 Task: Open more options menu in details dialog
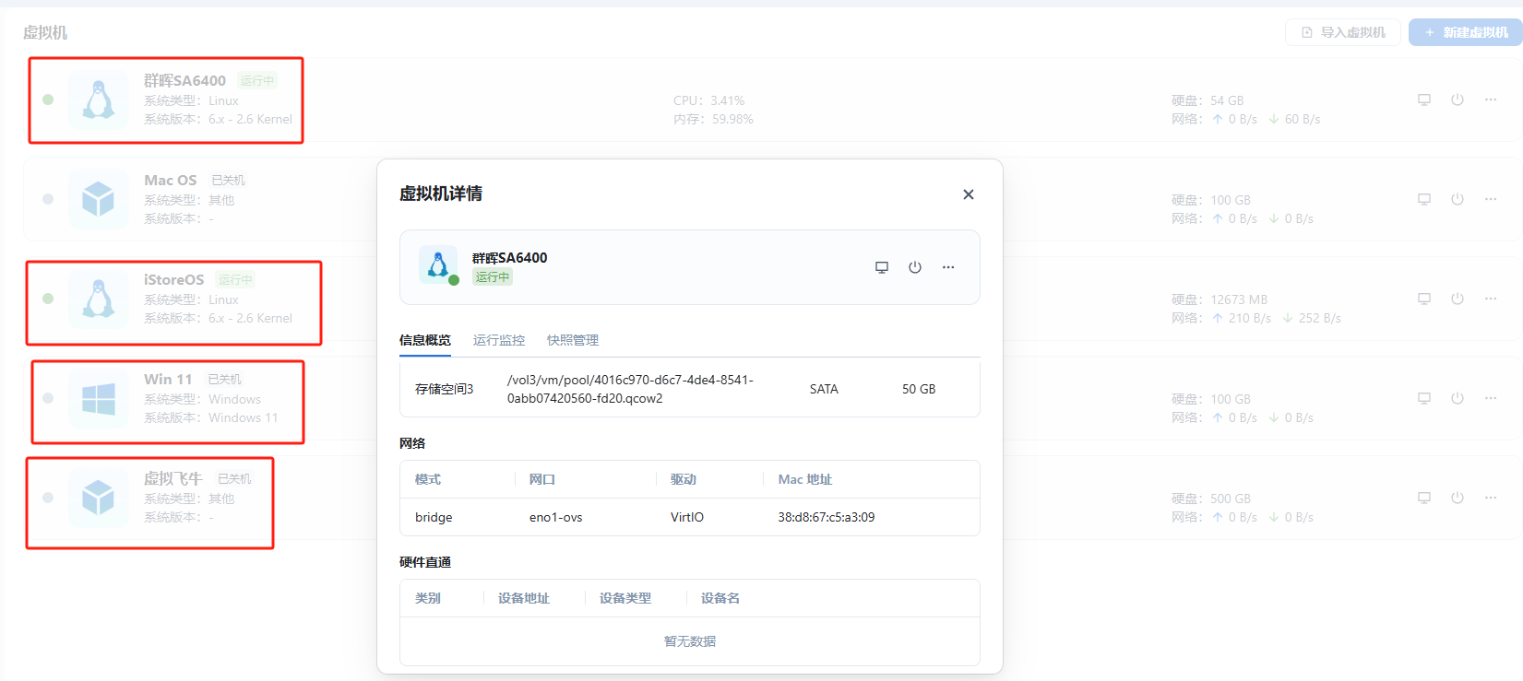(x=948, y=267)
